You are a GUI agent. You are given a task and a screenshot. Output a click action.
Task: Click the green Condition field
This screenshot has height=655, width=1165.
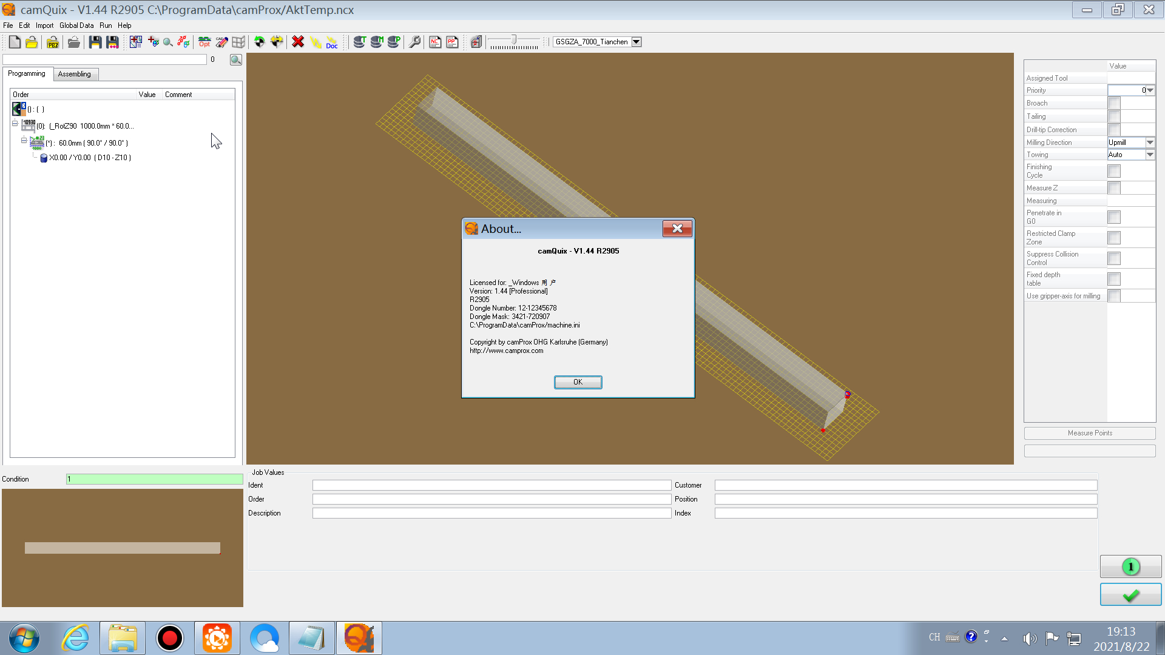(x=154, y=479)
